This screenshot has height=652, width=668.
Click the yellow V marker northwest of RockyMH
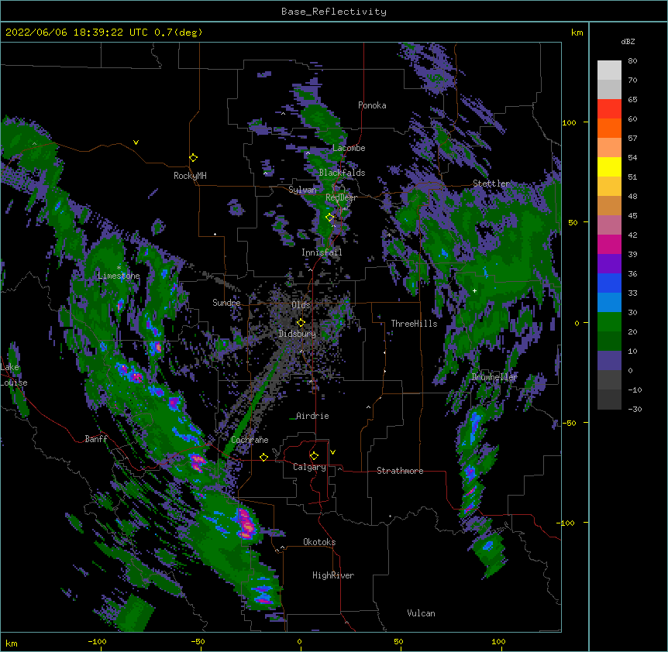click(x=136, y=142)
